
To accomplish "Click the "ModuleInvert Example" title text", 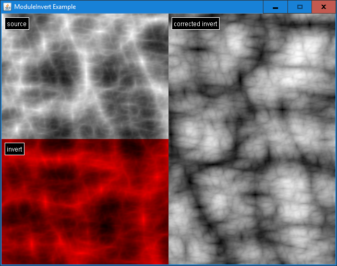I will pyautogui.click(x=45, y=7).
